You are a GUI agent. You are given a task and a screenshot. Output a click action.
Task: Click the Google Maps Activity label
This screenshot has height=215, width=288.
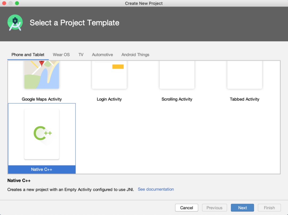[x=42, y=99]
